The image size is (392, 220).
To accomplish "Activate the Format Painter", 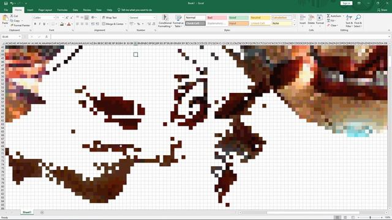I will click(x=20, y=25).
